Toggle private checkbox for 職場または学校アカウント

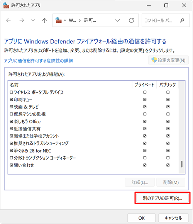(145, 136)
